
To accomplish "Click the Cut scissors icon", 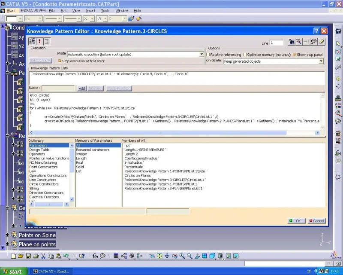I will [43, 256].
